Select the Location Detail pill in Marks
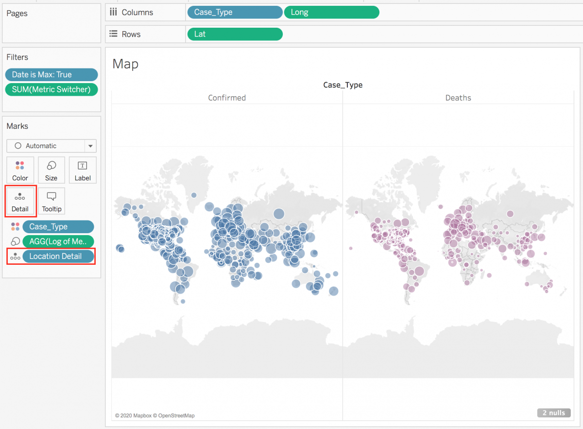The width and height of the screenshot is (583, 429). (58, 257)
